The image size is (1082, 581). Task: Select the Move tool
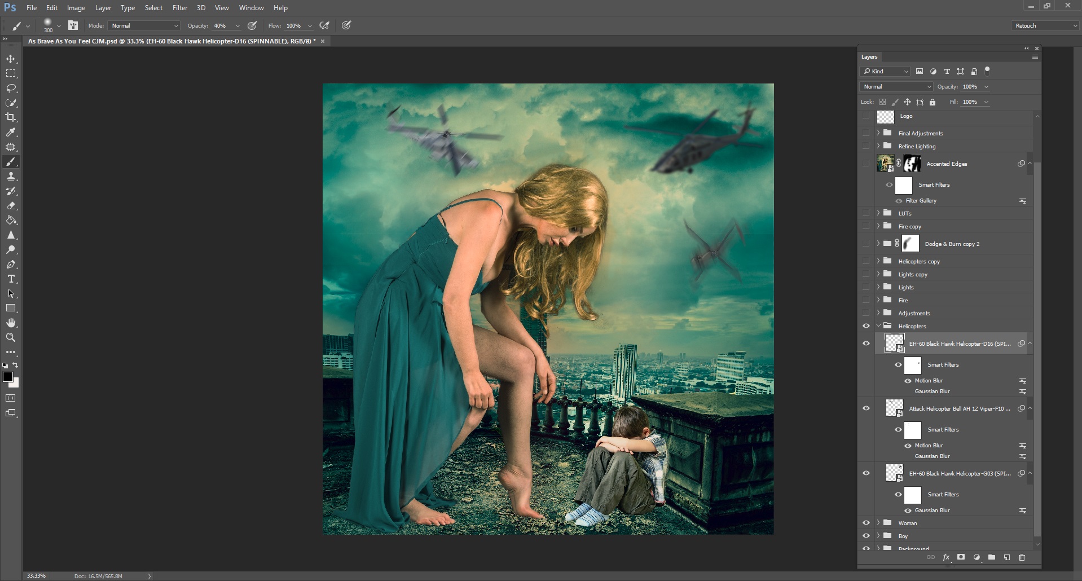11,59
